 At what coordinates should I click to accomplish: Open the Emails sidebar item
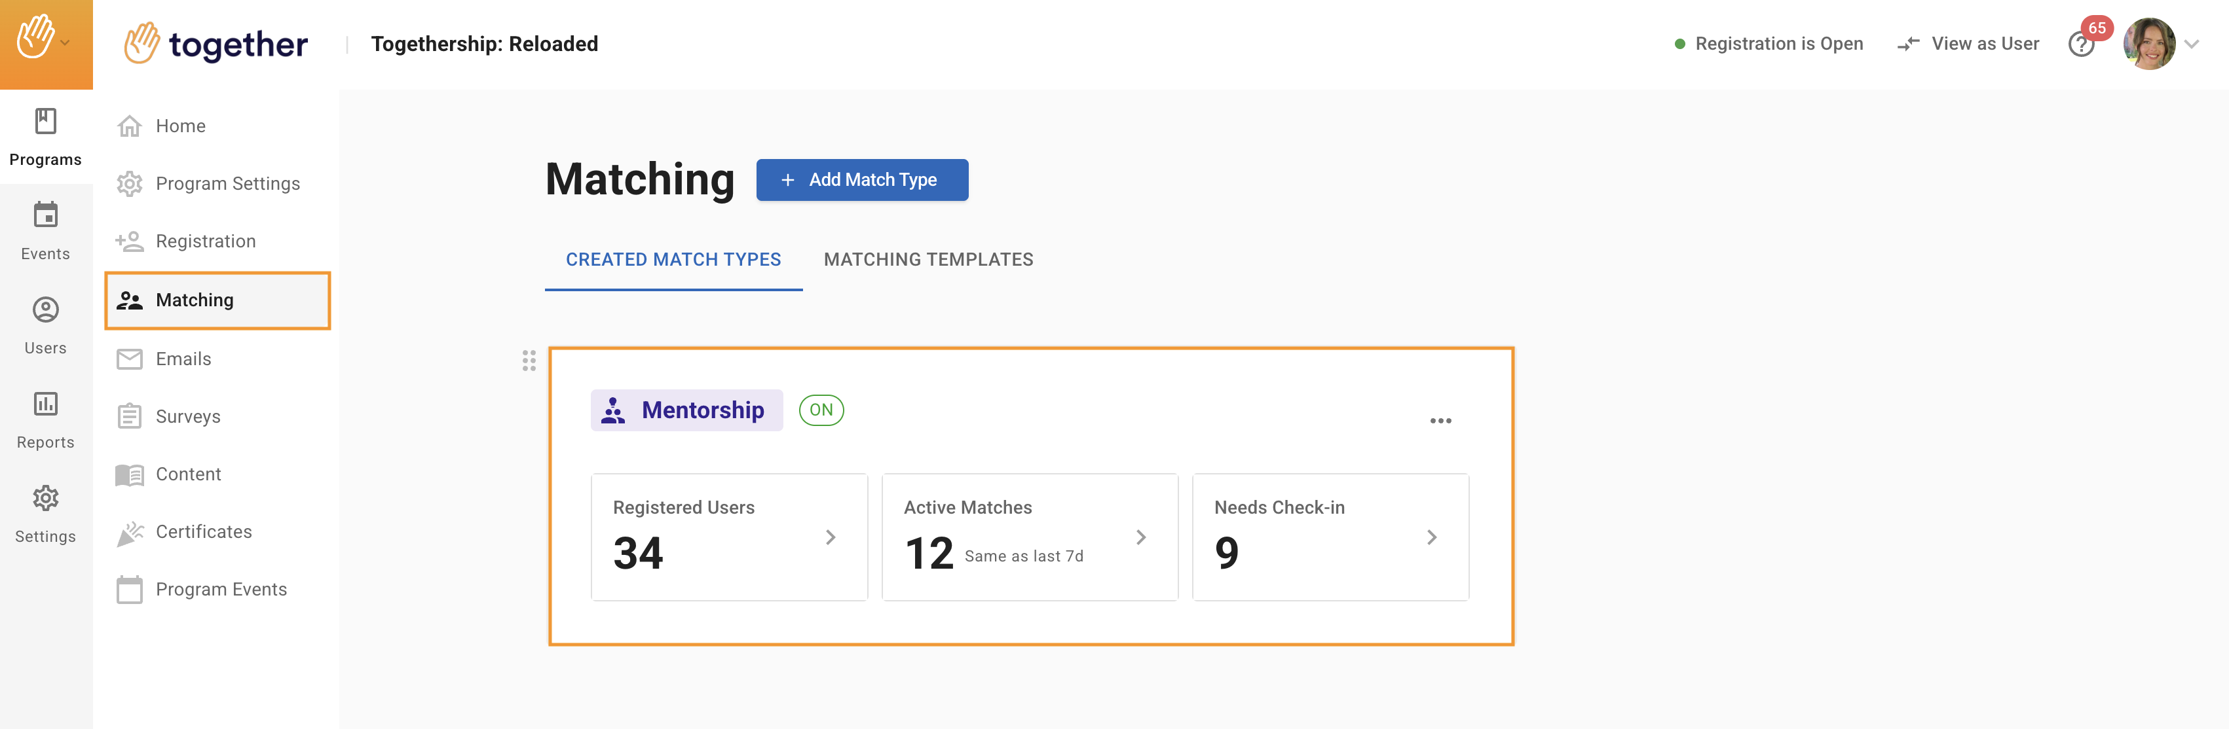click(x=183, y=359)
